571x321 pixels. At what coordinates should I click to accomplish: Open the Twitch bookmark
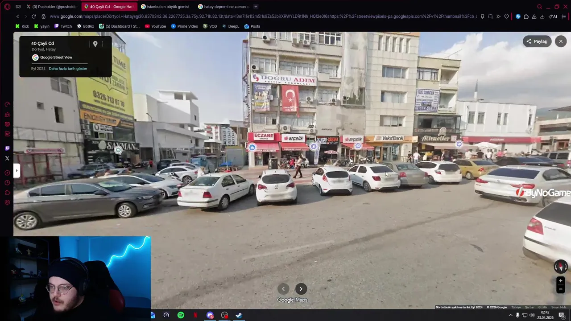[x=63, y=26]
